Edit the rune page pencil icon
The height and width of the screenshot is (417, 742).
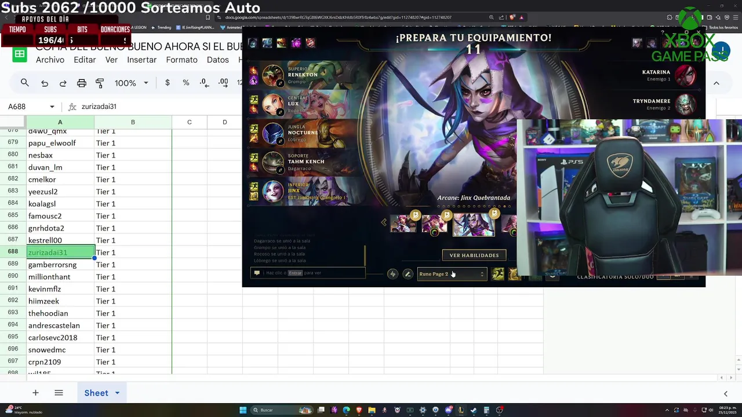click(408, 274)
